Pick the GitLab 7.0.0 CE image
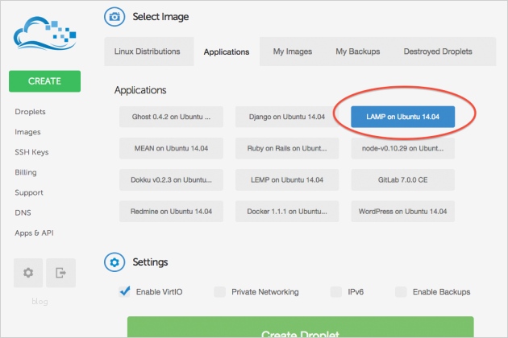 pyautogui.click(x=403, y=180)
